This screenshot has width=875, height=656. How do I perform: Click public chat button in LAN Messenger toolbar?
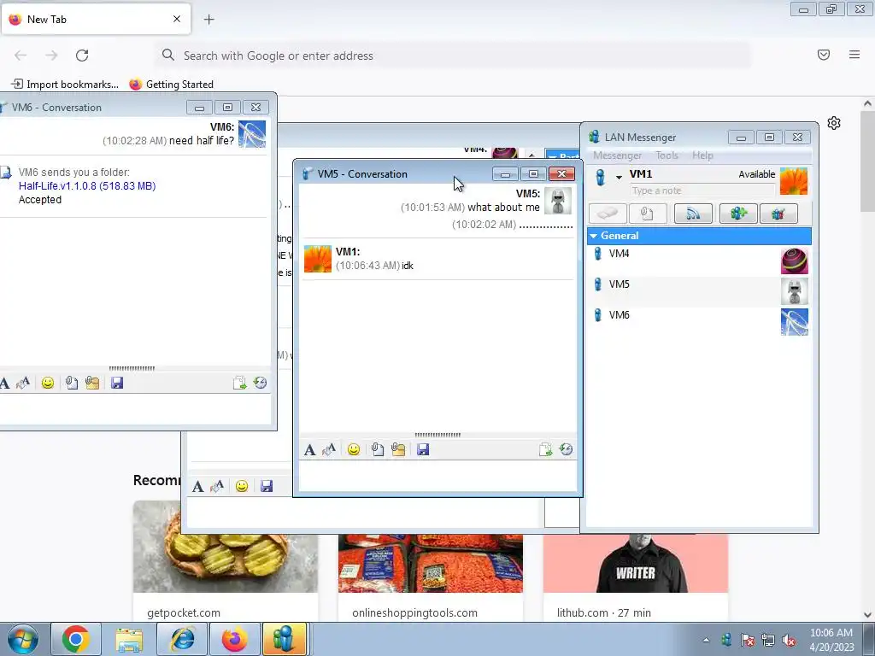(x=778, y=214)
